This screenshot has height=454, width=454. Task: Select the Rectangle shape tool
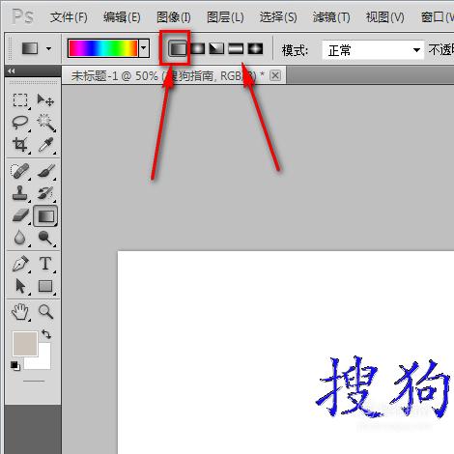pos(45,286)
